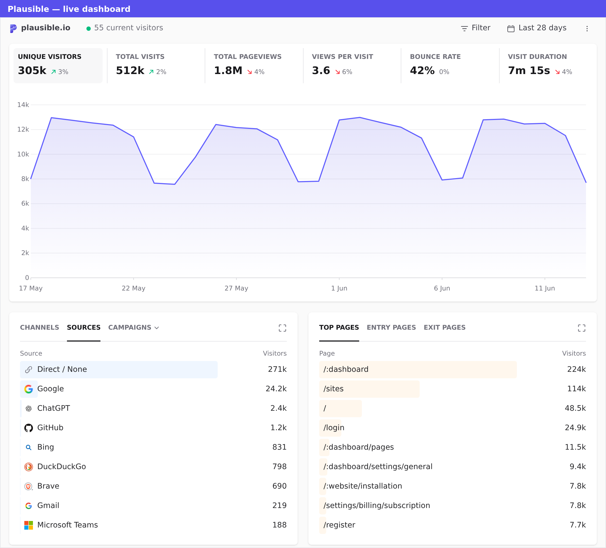The height and width of the screenshot is (548, 606).
Task: Click the Google logo icon
Action: coord(29,389)
